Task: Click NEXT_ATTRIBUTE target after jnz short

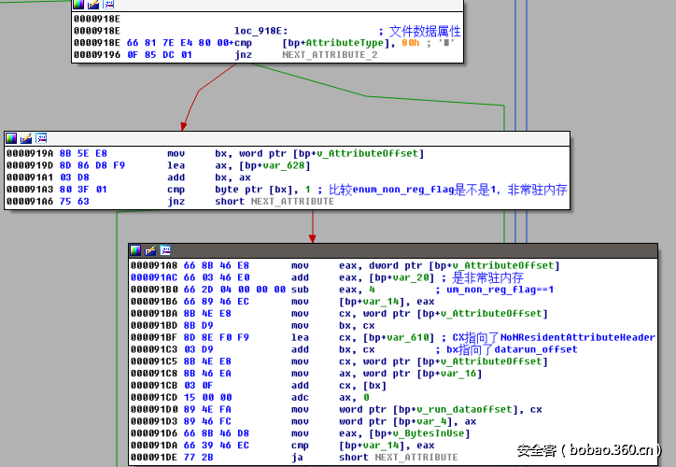Action: pos(291,202)
